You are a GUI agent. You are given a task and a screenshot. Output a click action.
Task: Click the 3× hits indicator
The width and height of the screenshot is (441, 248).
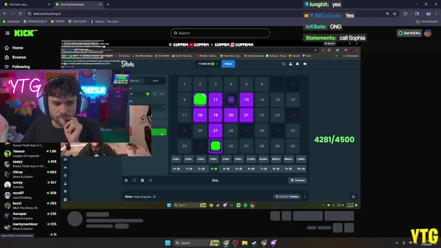(214, 169)
